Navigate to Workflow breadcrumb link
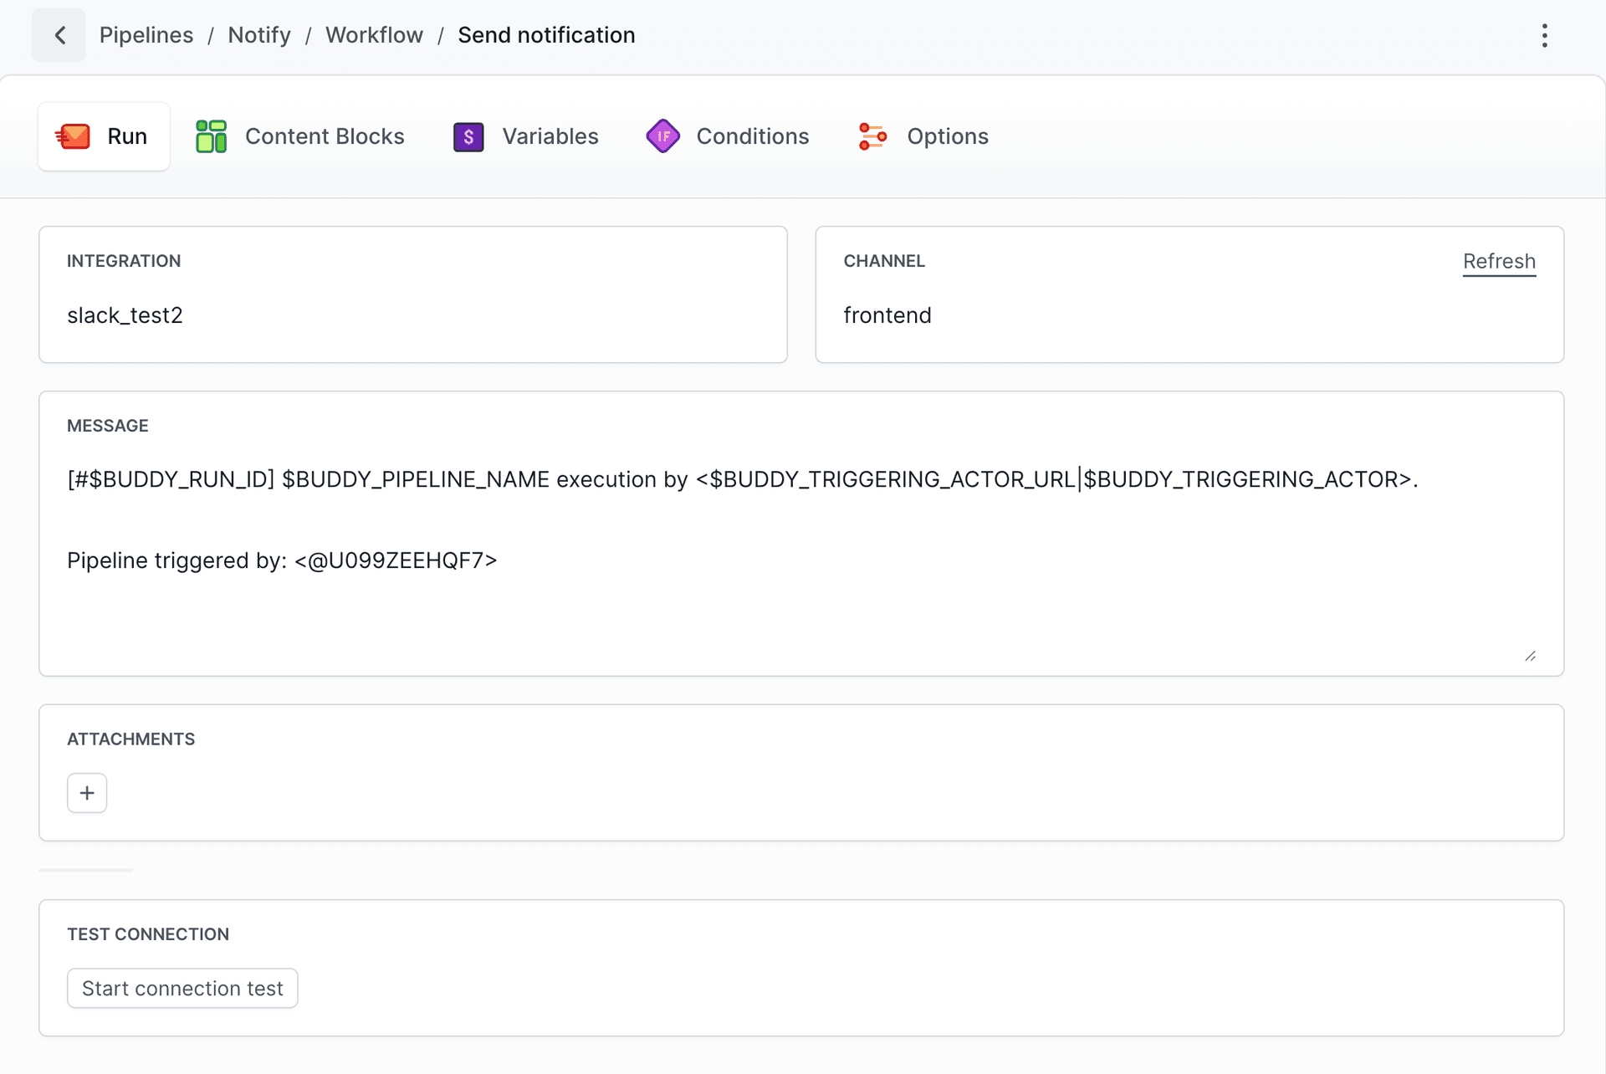 [374, 35]
